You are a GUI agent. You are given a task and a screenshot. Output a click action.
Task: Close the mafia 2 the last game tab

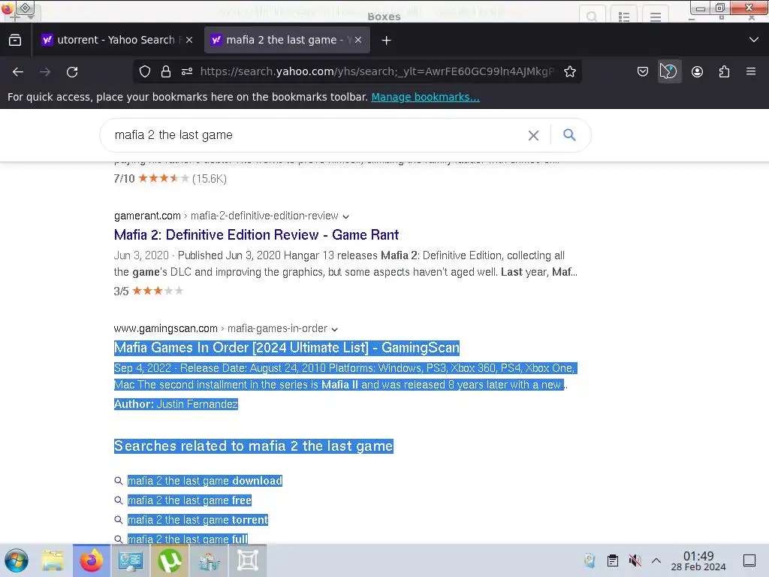[358, 40]
